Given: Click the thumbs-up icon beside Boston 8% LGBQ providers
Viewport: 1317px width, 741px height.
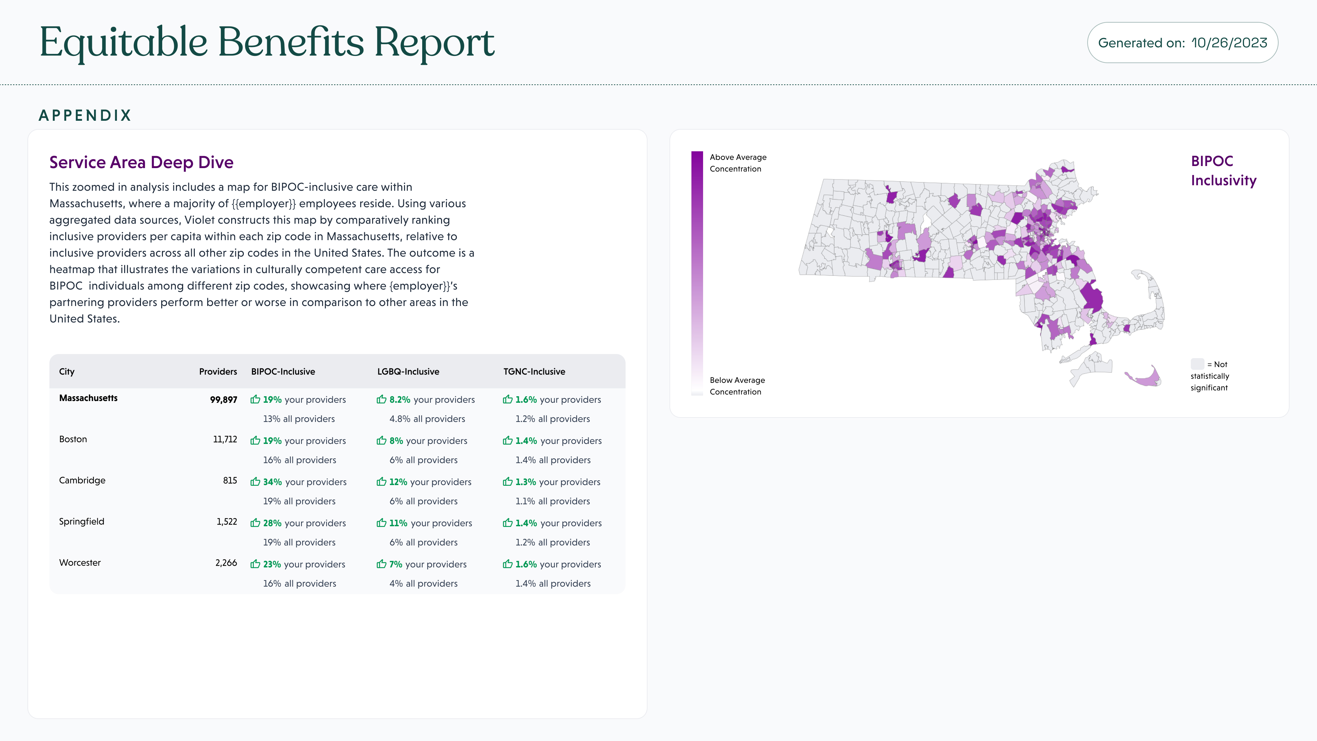Looking at the screenshot, I should 382,440.
